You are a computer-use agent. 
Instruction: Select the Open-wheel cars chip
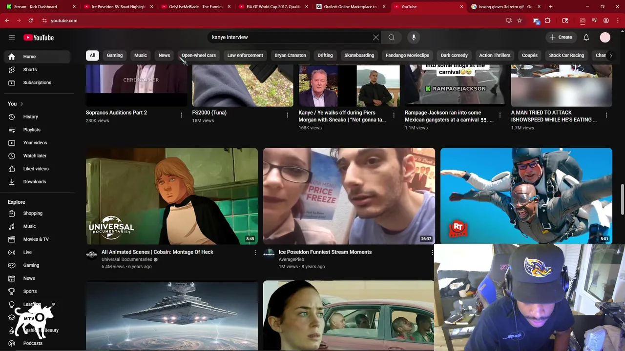pos(199,56)
